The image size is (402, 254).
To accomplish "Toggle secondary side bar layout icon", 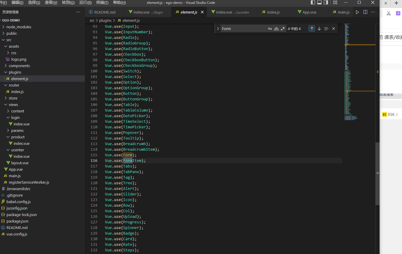I will click(x=326, y=2).
